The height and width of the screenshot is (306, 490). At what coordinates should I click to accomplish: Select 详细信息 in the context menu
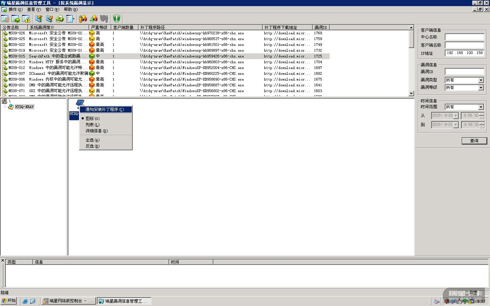coord(106,131)
